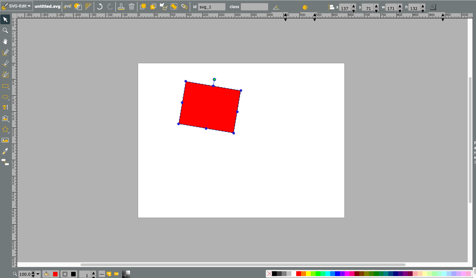Screen dimensions: 476x278
Task: Open the red fill color picker
Action: tap(55, 274)
